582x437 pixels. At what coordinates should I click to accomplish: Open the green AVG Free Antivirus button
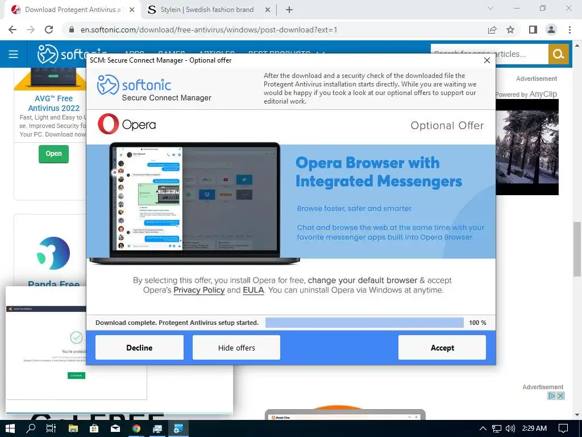[53, 154]
